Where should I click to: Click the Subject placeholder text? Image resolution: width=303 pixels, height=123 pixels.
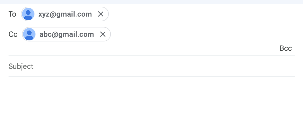(21, 67)
